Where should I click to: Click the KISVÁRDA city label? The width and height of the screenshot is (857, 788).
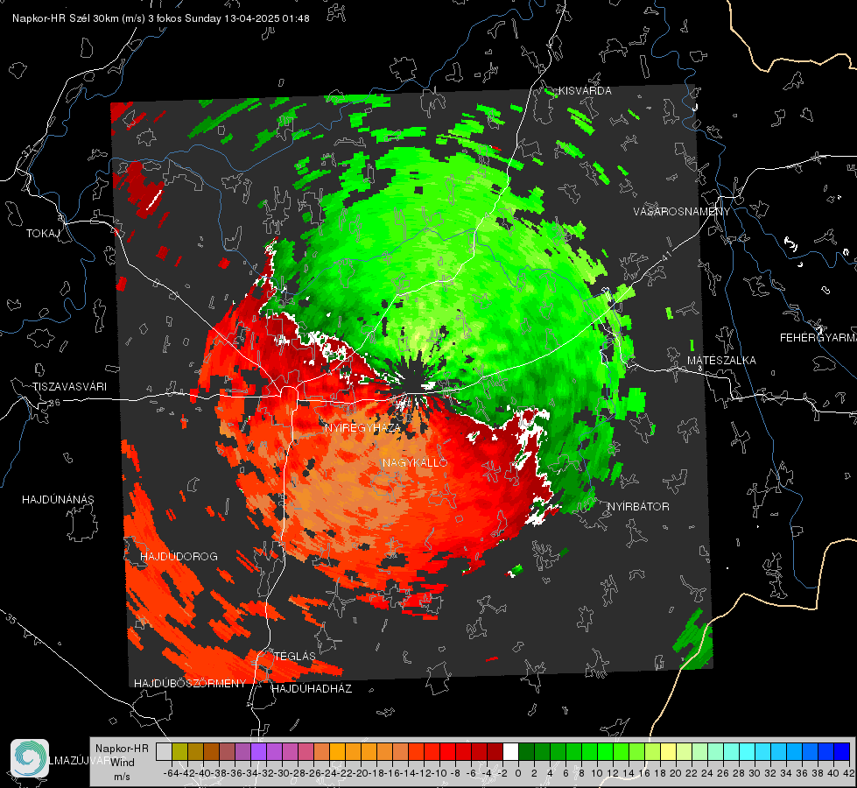[585, 91]
